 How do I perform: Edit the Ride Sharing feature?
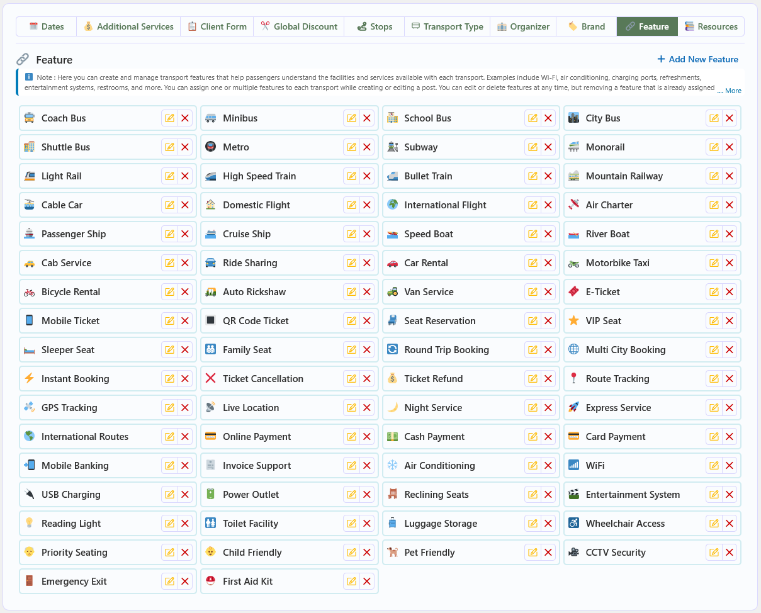click(x=351, y=263)
